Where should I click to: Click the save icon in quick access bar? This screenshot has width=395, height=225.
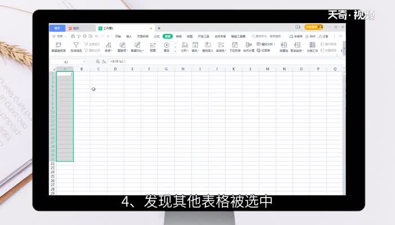pyautogui.click(x=73, y=37)
